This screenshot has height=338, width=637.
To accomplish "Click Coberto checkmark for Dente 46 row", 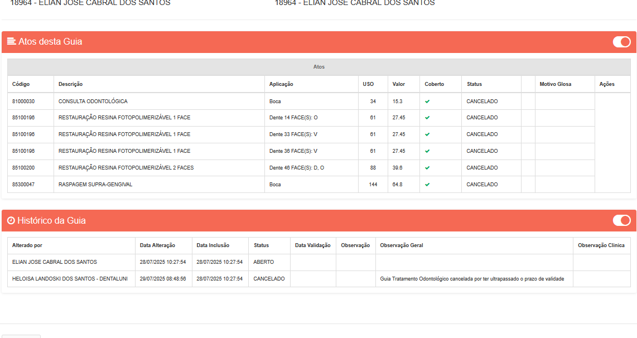I will (x=427, y=168).
